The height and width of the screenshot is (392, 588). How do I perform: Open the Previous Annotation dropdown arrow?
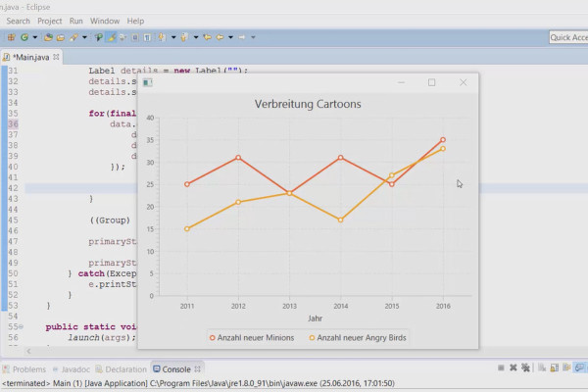click(196, 37)
